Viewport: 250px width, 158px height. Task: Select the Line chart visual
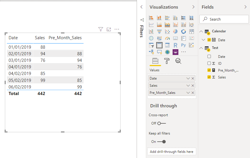151,25
